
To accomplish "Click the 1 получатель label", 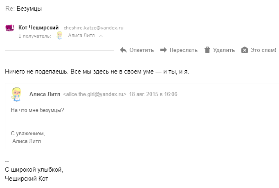I will coord(35,36).
